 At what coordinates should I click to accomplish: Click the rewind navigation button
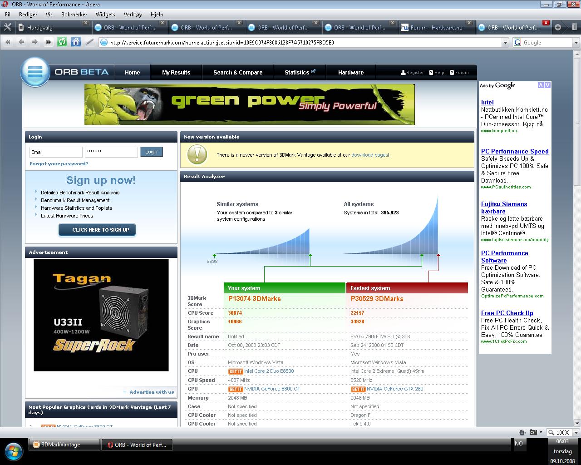click(x=8, y=42)
